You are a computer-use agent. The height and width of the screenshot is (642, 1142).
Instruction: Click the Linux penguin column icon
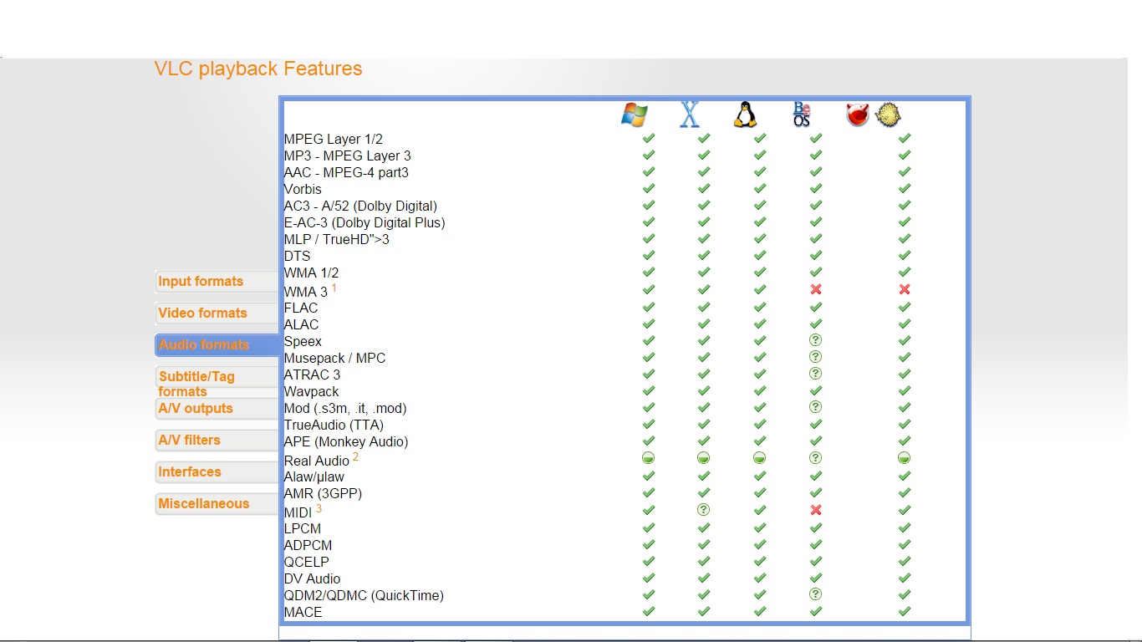[745, 115]
